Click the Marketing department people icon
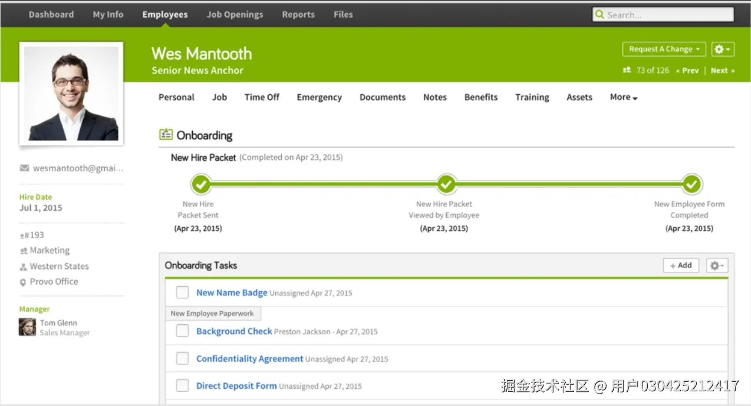The image size is (751, 406). (24, 251)
